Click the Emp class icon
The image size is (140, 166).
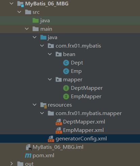tap(66, 71)
